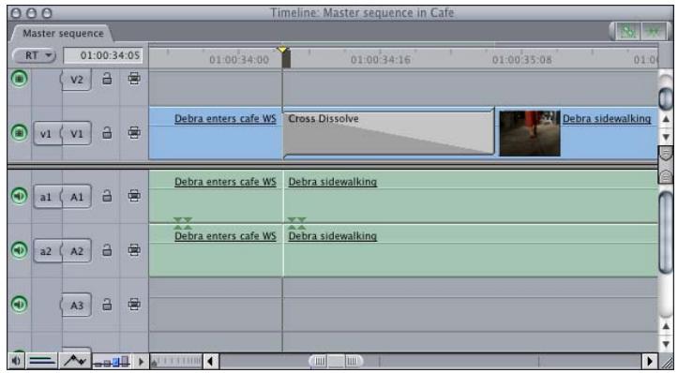Open the RT pop-up menu
Viewport: 678px width, 373px height.
[x=34, y=55]
